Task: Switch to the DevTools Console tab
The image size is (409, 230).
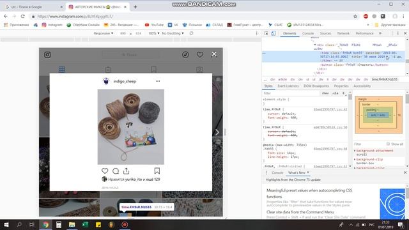Action: 308,33
